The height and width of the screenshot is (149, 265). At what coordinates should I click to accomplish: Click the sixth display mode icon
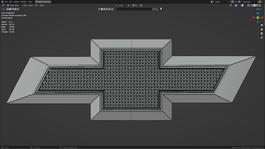pos(112,9)
